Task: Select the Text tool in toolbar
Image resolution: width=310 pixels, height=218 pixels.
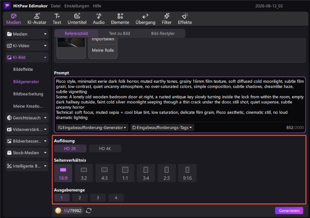Action: point(57,19)
